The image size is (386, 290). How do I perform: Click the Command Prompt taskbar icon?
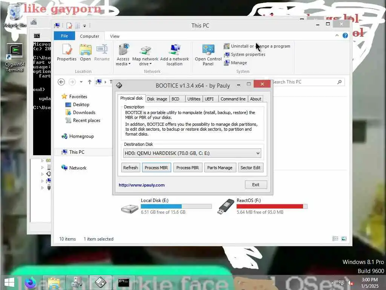coord(124,282)
